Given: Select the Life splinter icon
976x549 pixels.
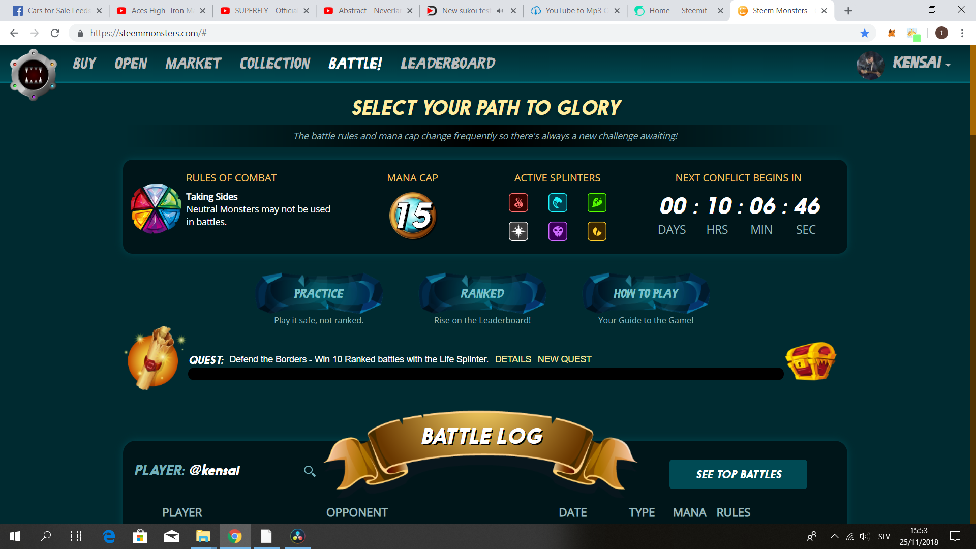Looking at the screenshot, I should pos(518,231).
